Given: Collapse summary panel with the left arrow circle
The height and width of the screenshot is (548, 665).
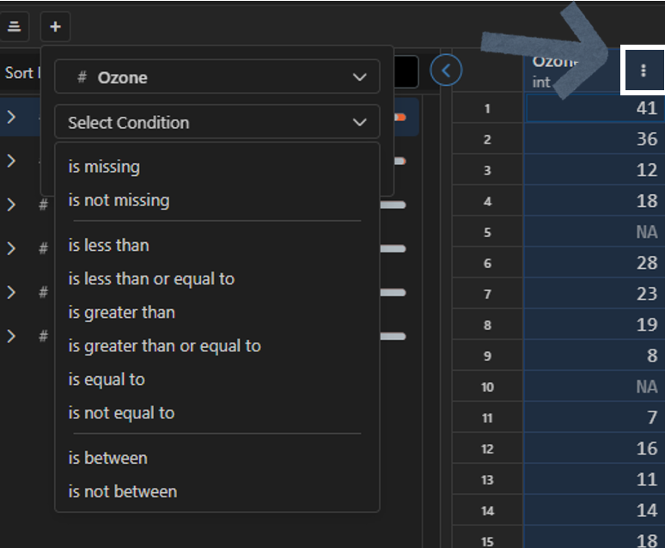Looking at the screenshot, I should coord(446,70).
